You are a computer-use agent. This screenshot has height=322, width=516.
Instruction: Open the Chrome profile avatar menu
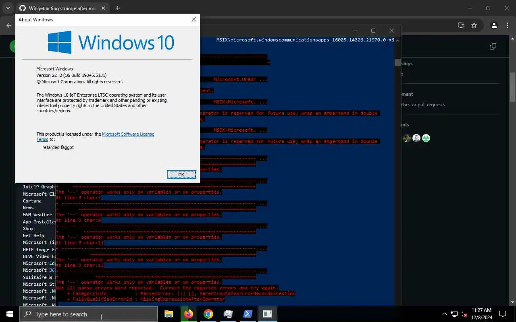pyautogui.click(x=494, y=25)
